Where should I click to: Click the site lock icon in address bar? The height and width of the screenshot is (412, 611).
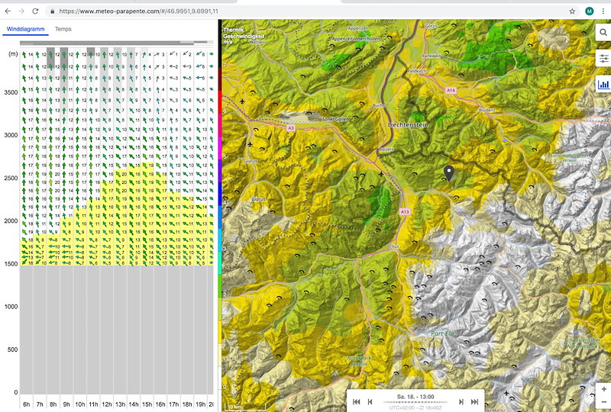click(x=52, y=11)
